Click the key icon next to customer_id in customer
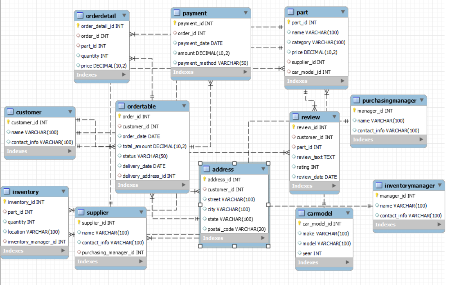 (x=9, y=122)
